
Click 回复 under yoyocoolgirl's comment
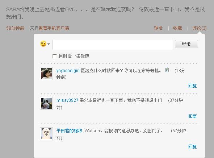tap(192, 86)
